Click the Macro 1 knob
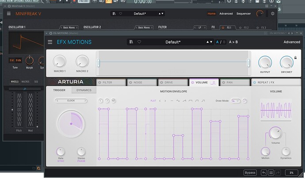The height and width of the screenshot is (179, 305). (60, 61)
